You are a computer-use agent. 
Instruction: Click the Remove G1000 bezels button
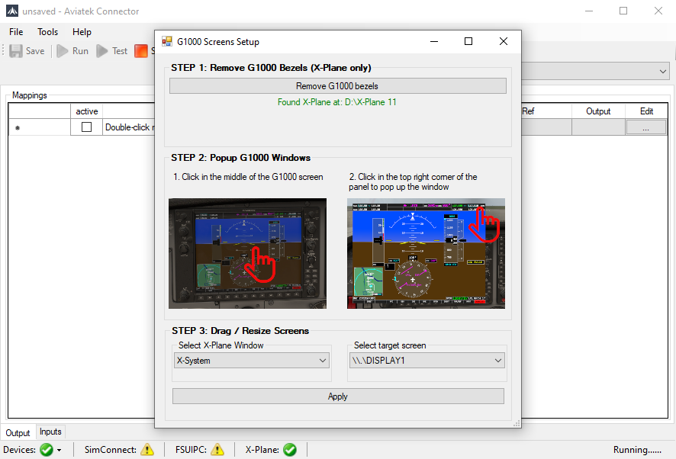[x=337, y=86]
